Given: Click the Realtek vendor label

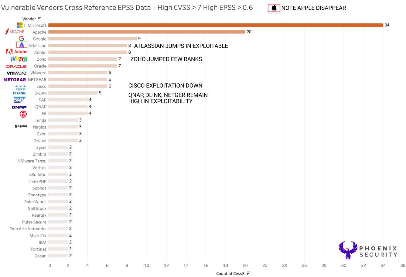Looking at the screenshot, I should 39,215.
